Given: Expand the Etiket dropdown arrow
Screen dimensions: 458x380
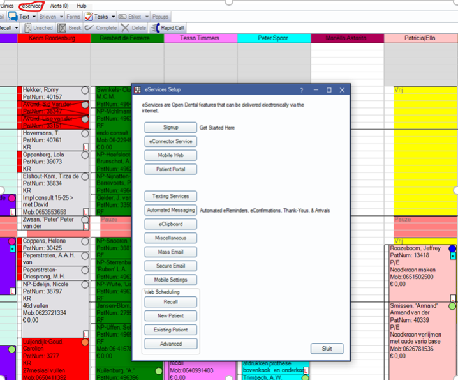Looking at the screenshot, I should coord(147,17).
